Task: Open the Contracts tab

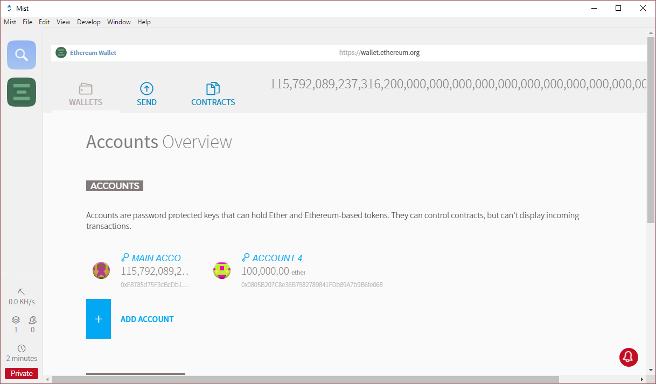Action: coord(213,94)
